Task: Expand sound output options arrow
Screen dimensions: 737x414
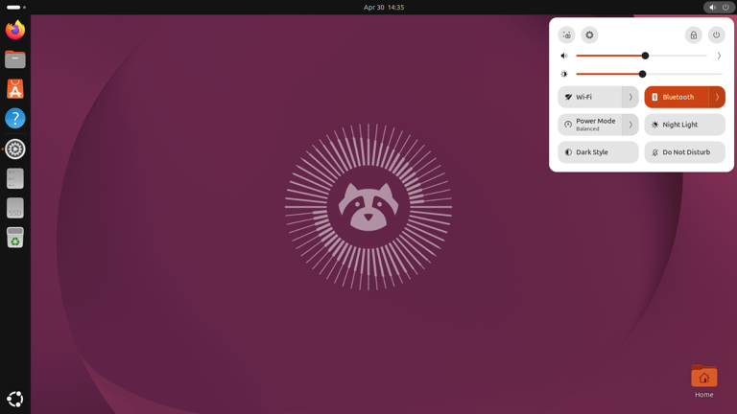Action: click(x=719, y=56)
